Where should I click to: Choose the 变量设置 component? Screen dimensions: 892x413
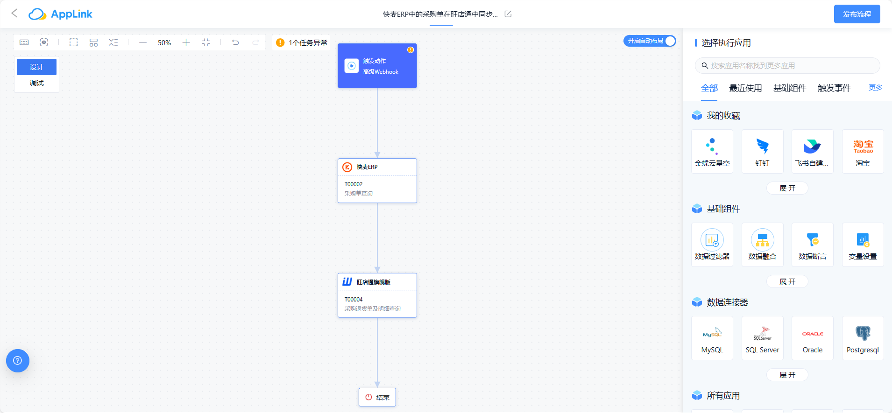[863, 245]
